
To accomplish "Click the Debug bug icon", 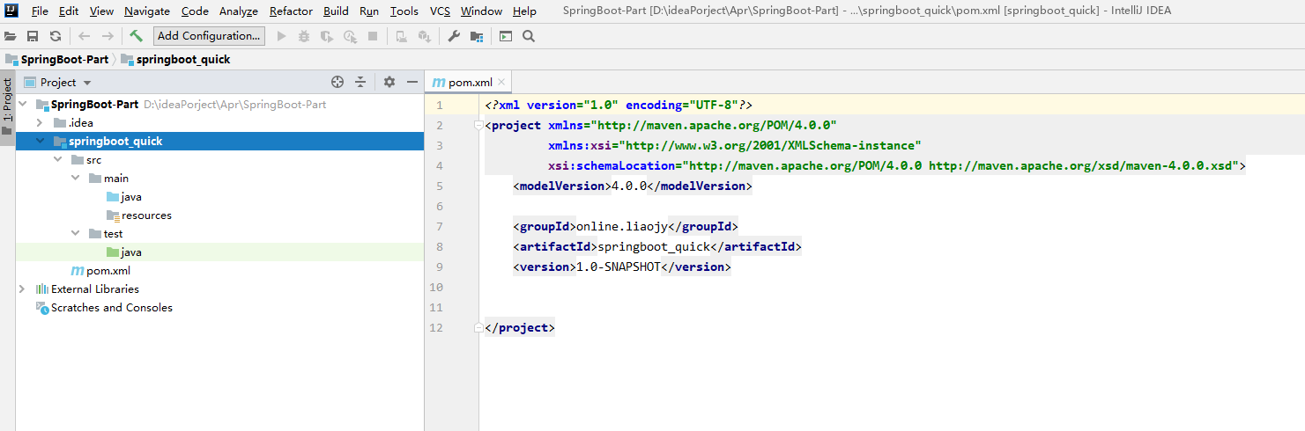I will pos(304,36).
